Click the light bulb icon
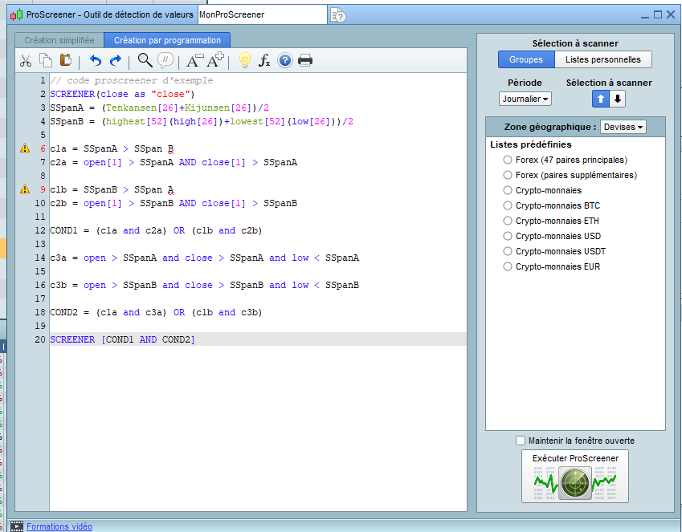The height and width of the screenshot is (532, 682). 245,60
